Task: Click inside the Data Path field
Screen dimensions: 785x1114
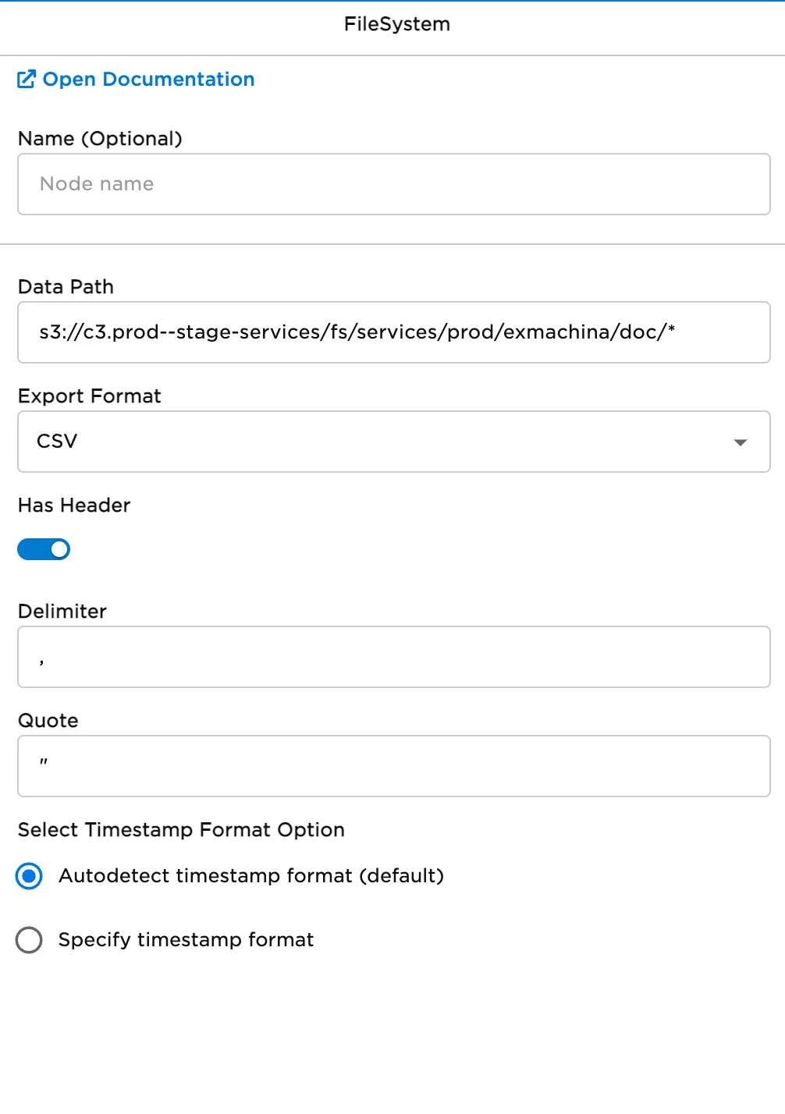Action: pyautogui.click(x=393, y=332)
